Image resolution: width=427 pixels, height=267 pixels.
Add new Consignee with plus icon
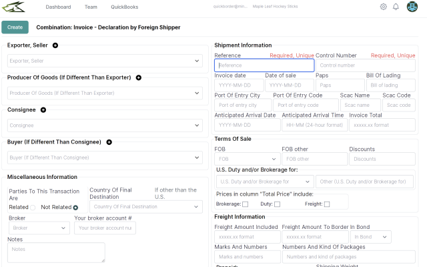coord(43,109)
